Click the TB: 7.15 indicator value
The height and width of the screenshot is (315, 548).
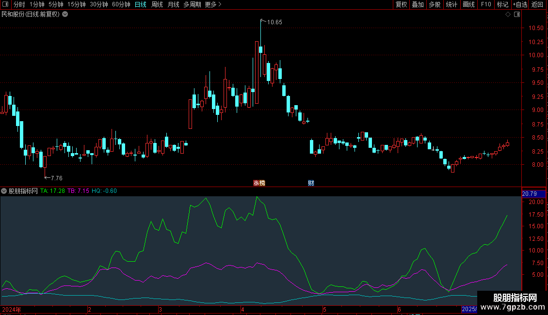tap(78, 191)
